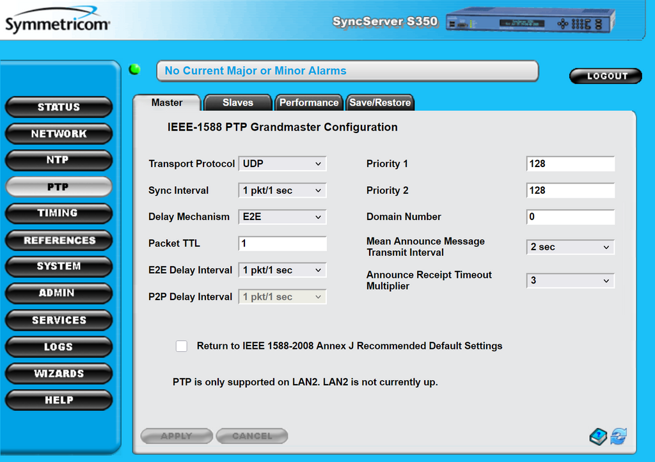Click the blue refresh arrows icon

619,436
